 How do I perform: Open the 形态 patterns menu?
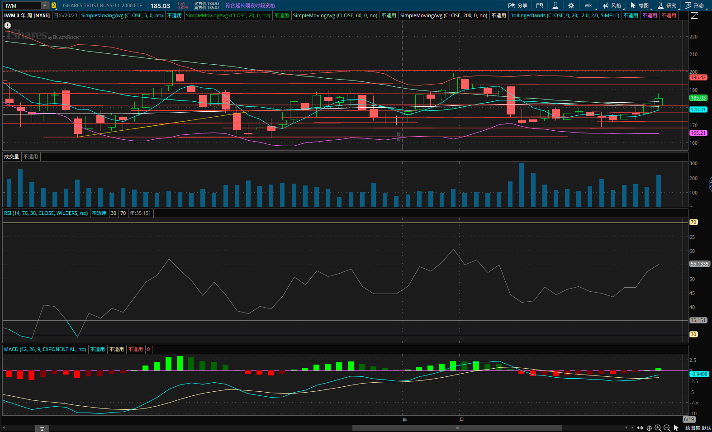(695, 5)
